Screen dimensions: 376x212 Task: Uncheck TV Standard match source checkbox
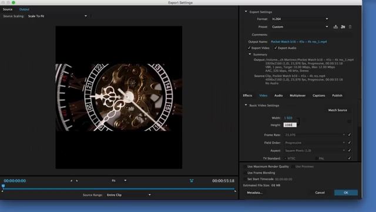pyautogui.click(x=349, y=158)
